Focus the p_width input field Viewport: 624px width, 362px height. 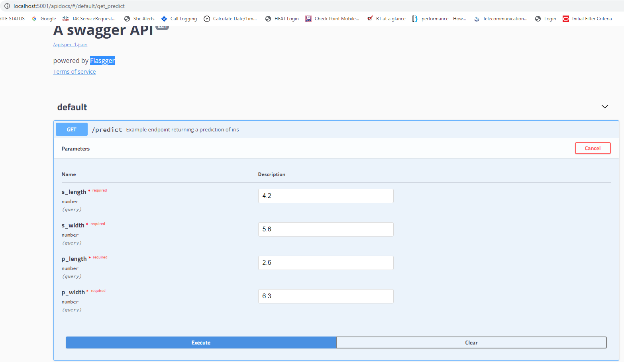(x=326, y=296)
